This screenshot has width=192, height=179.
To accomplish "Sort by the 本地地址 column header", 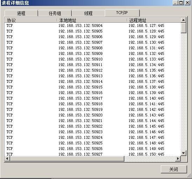I will 92,20.
